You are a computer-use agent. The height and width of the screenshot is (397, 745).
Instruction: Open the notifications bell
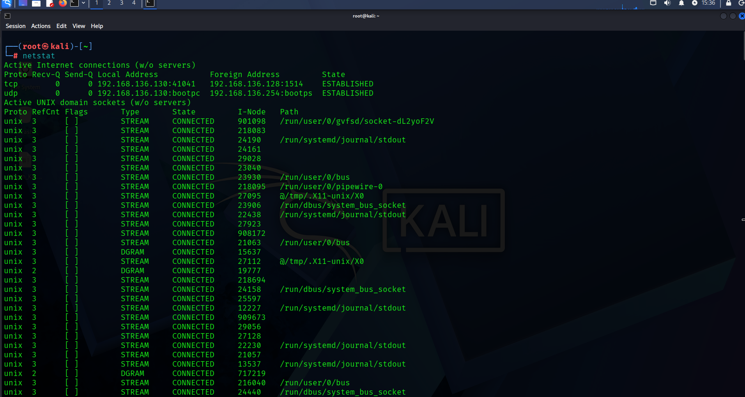coord(681,3)
